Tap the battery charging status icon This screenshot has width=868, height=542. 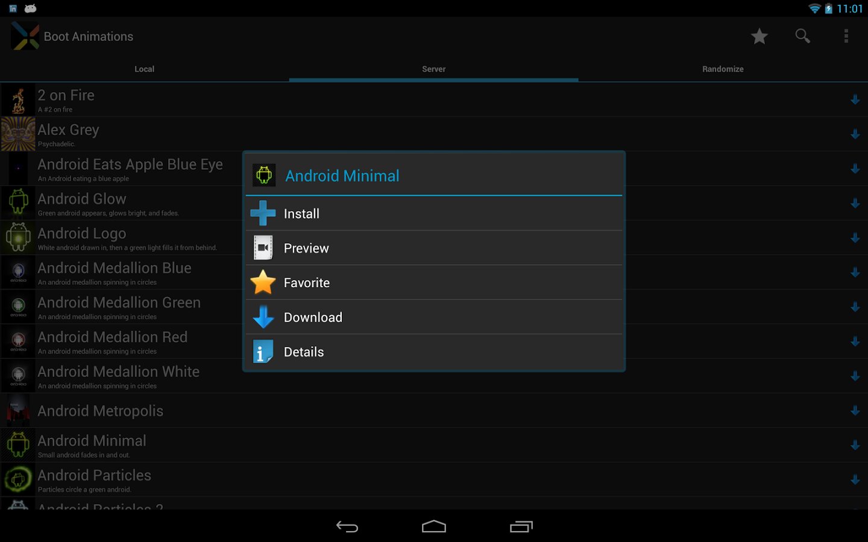[x=829, y=8]
